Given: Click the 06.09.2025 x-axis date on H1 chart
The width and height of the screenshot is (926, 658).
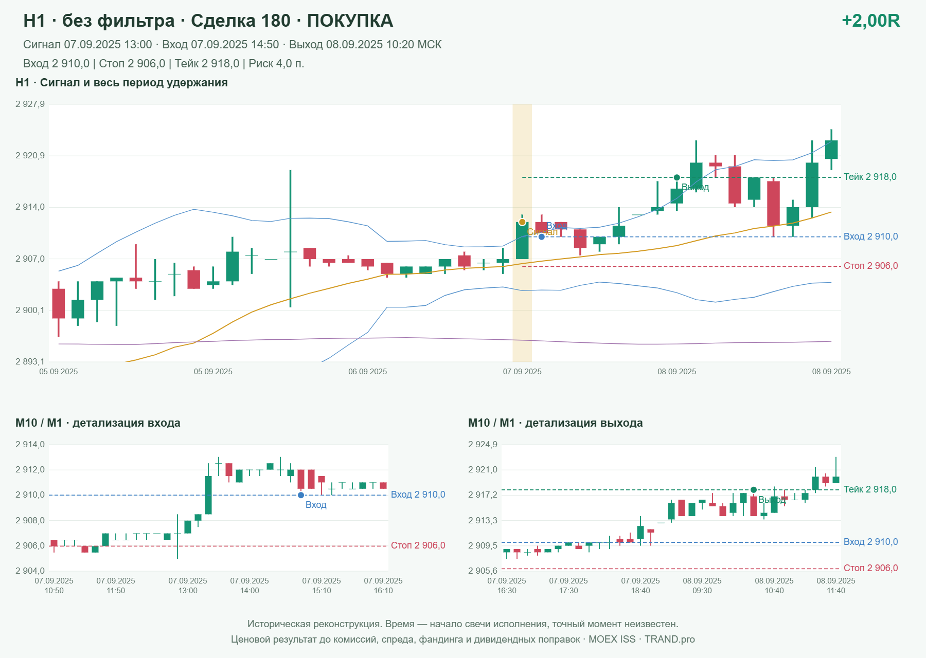Looking at the screenshot, I should coord(368,372).
